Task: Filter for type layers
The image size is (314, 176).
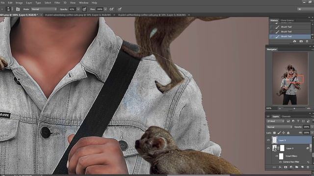Action: 298,121
